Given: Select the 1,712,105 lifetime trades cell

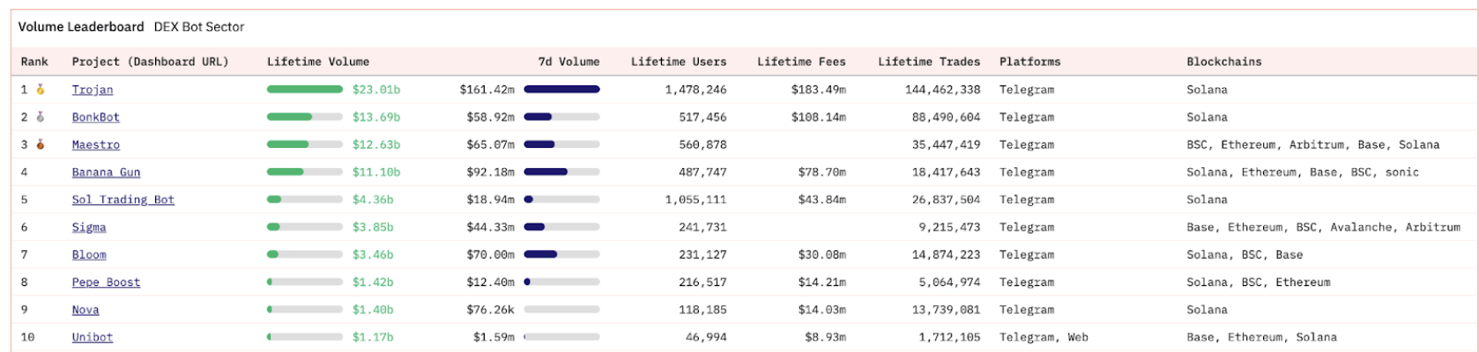Looking at the screenshot, I should point(950,337).
